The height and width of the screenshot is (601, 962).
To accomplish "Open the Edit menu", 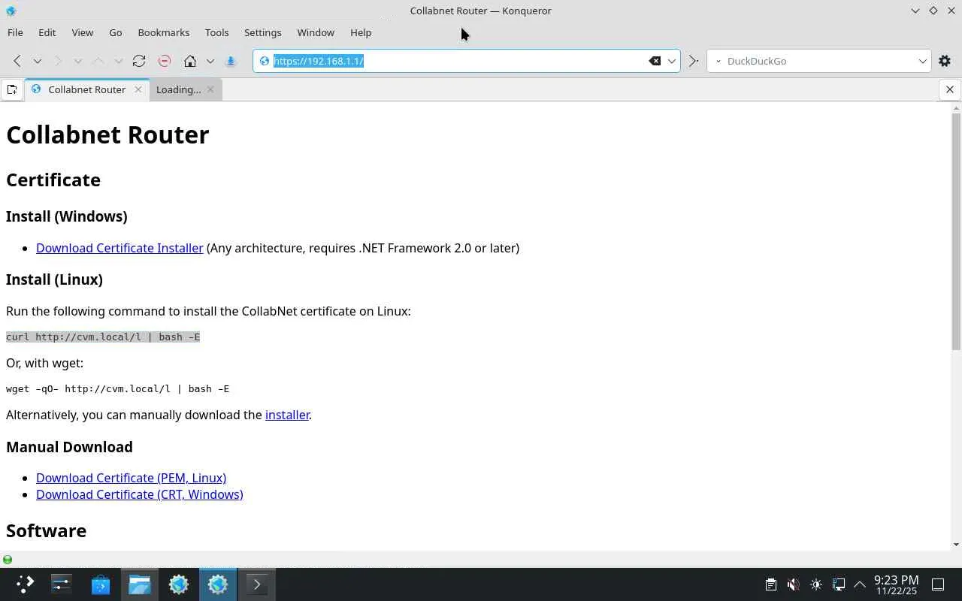I will coord(47,32).
